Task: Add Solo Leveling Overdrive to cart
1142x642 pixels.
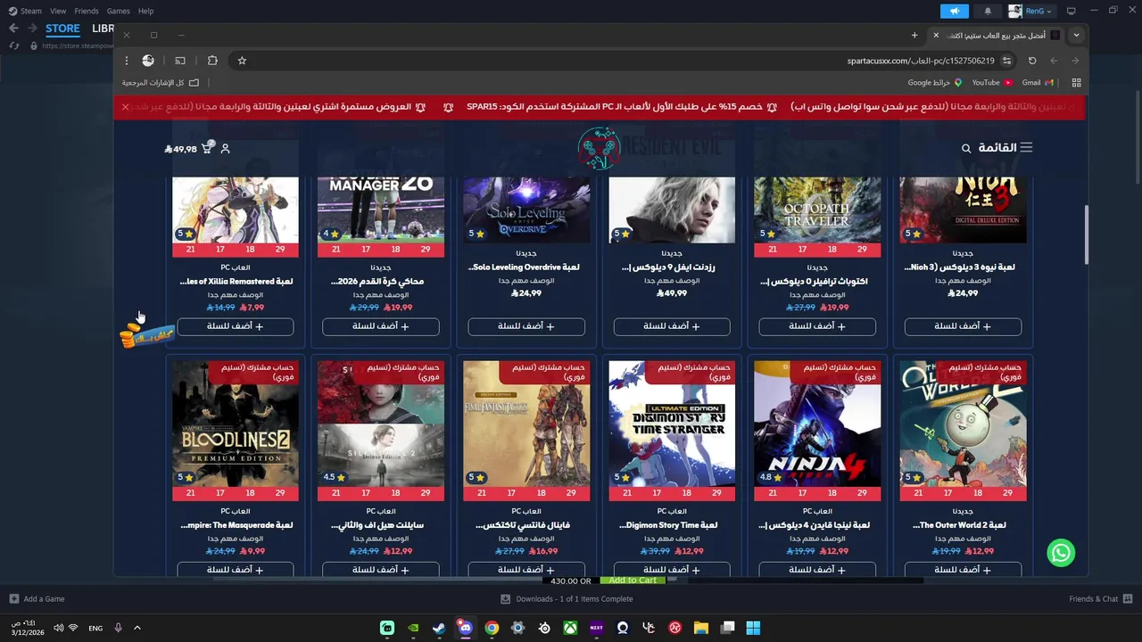Action: [x=526, y=326]
